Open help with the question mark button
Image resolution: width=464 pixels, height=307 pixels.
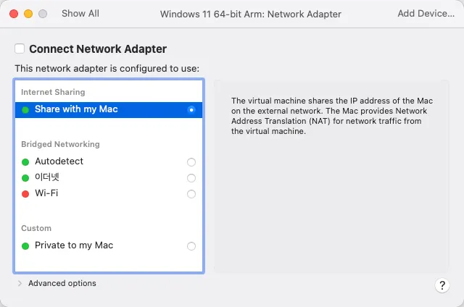point(442,285)
